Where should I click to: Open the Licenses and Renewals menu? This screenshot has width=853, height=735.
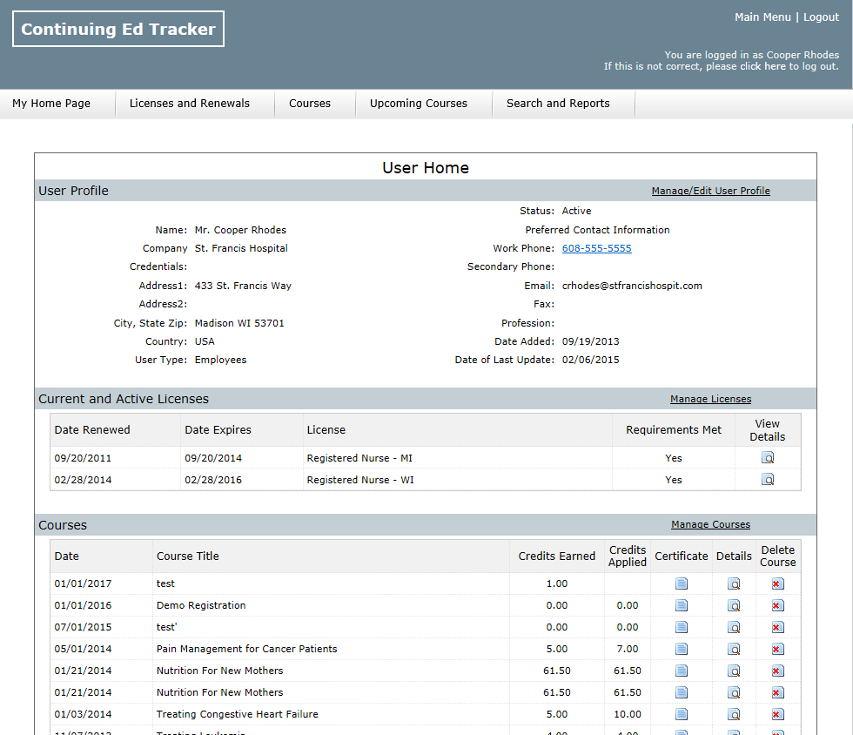click(x=189, y=104)
